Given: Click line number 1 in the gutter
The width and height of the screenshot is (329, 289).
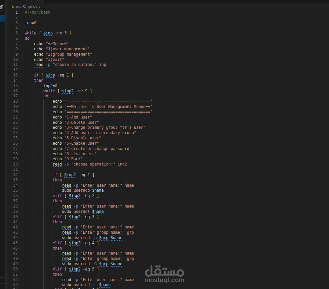Looking at the screenshot, I should [x=17, y=12].
